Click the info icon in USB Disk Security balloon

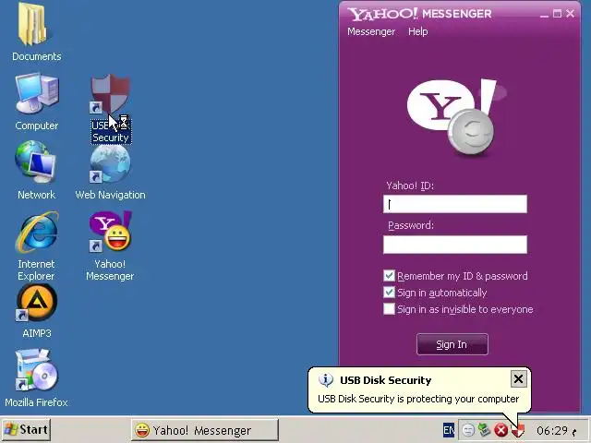326,379
